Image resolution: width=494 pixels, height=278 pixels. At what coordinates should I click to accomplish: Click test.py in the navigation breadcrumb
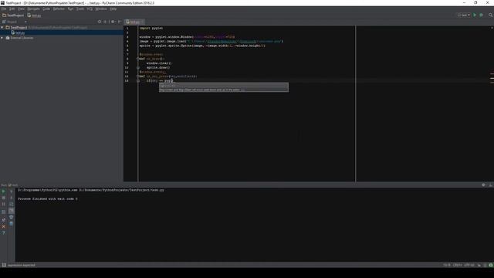pos(34,15)
